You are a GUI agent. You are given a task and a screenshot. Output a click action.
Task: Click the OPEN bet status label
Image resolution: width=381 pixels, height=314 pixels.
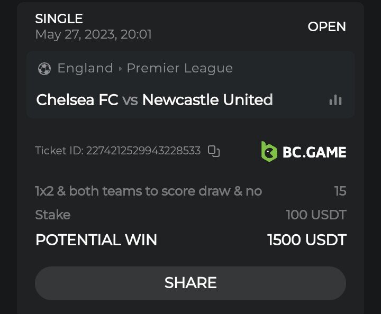point(326,27)
